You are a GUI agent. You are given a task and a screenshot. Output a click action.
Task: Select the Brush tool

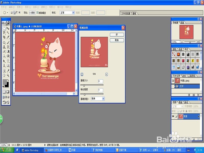coord(8,43)
